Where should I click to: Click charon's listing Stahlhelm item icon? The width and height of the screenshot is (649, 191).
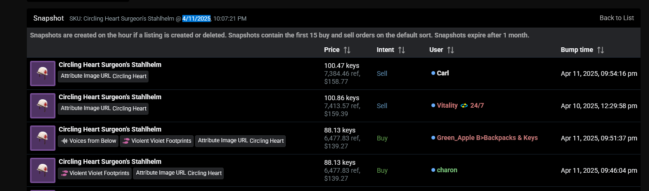click(43, 170)
